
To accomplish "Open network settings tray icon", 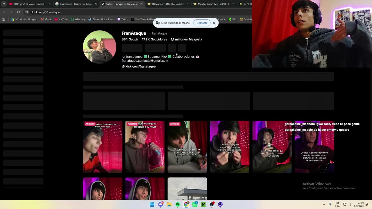I will [345, 204].
